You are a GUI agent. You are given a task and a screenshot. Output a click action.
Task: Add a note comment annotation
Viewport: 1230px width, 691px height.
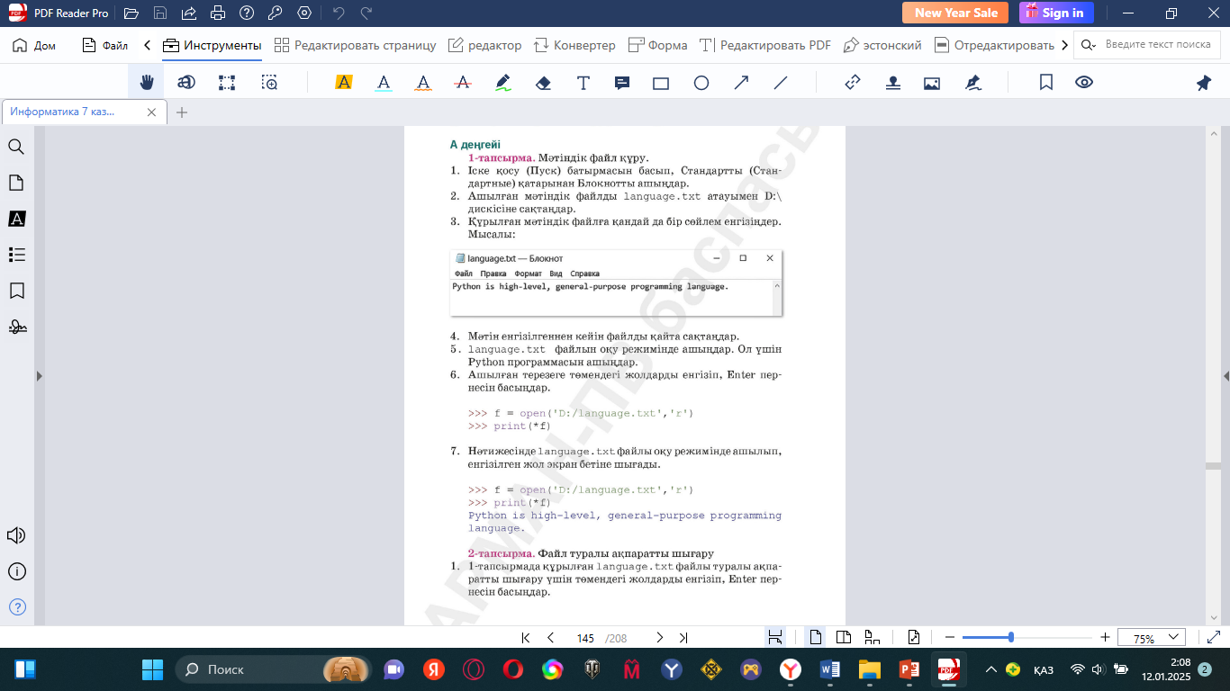[621, 83]
